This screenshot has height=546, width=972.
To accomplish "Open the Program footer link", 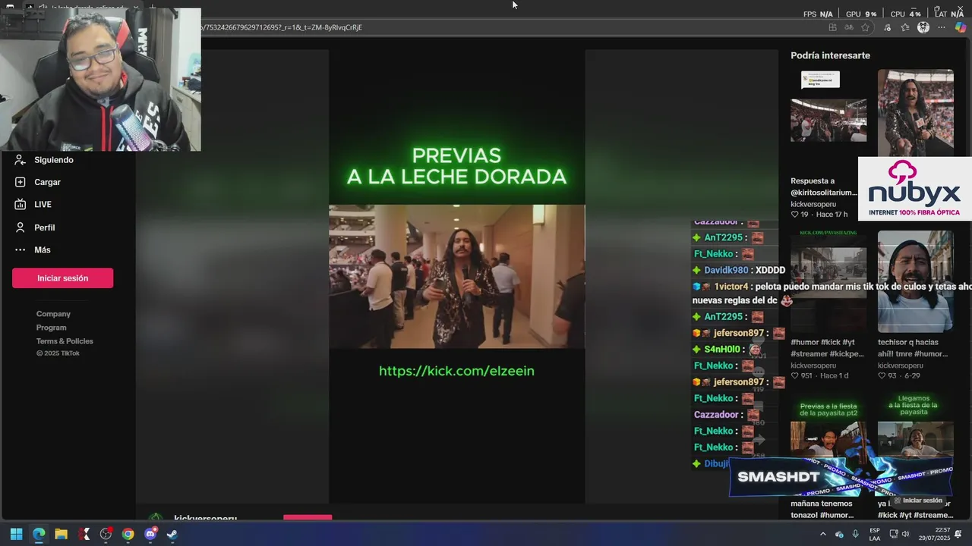I will point(51,328).
